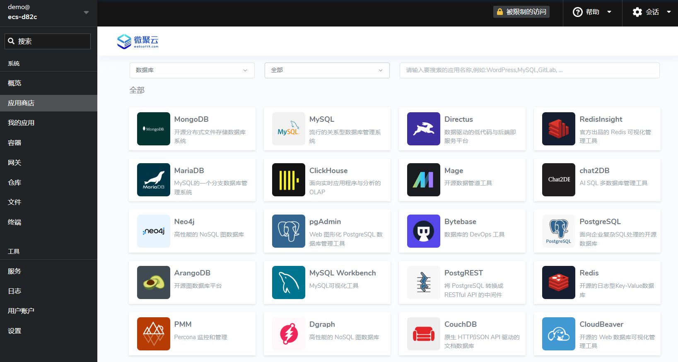Open 概览 in the sidebar

48,83
